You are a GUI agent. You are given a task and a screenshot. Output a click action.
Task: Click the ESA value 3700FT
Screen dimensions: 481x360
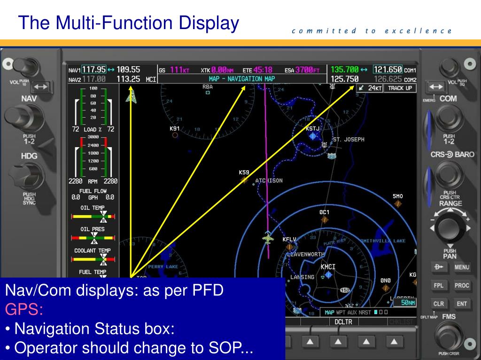click(x=307, y=70)
